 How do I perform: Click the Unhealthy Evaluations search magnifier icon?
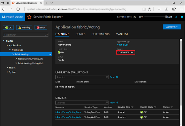107,77
